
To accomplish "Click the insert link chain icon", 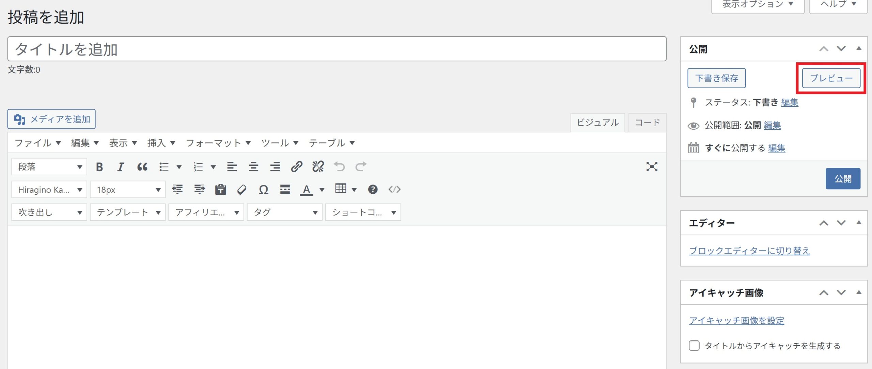I will pos(296,167).
